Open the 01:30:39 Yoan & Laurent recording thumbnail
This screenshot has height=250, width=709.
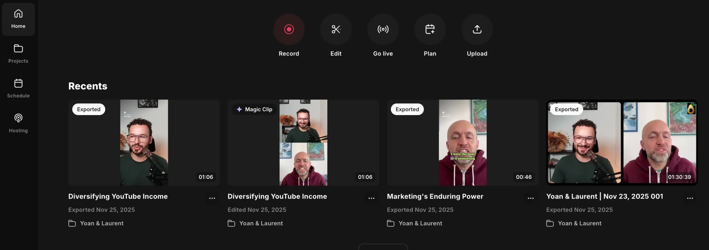pos(622,143)
